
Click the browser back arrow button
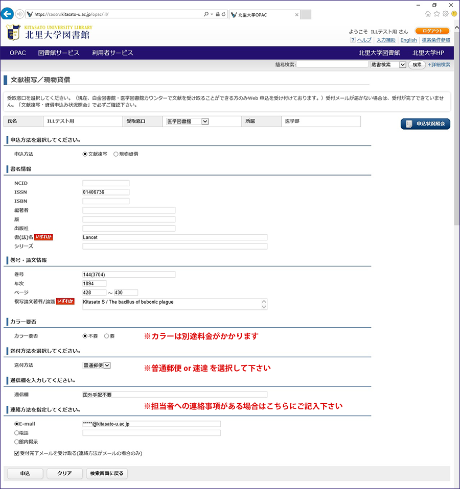coord(8,14)
